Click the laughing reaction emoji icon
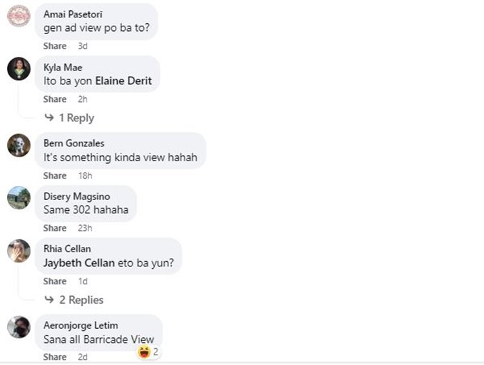Image resolution: width=484 pixels, height=365 pixels. click(145, 352)
